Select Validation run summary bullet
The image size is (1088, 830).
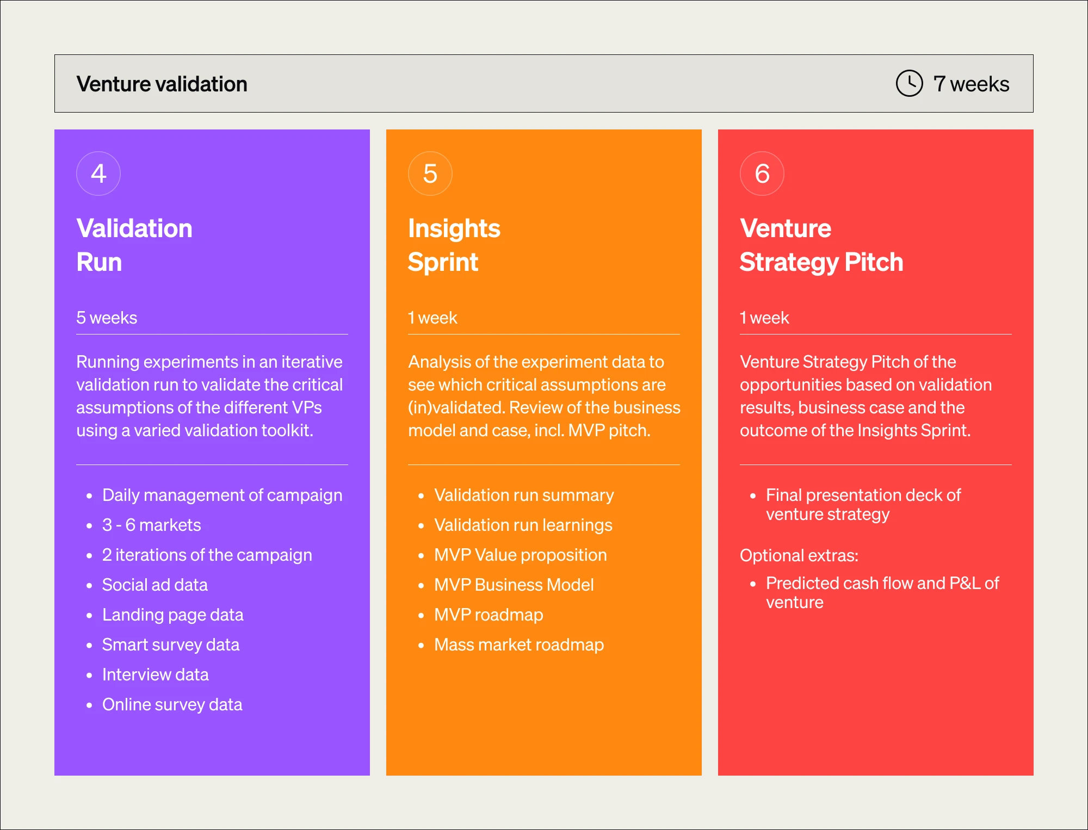coord(523,495)
